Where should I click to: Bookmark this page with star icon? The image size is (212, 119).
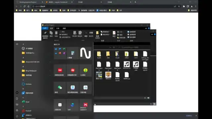click(x=179, y=6)
